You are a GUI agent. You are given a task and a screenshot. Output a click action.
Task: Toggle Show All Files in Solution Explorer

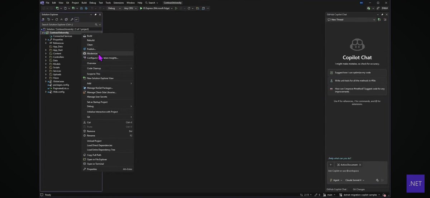tap(66, 19)
